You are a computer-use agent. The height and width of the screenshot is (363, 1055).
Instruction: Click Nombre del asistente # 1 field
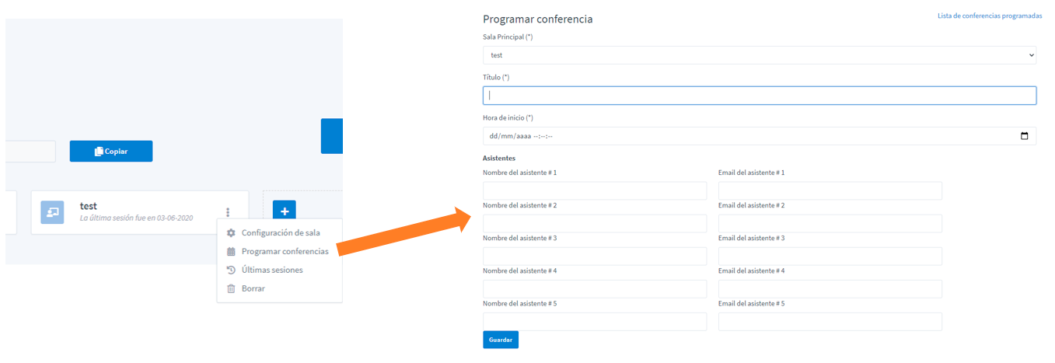[595, 190]
